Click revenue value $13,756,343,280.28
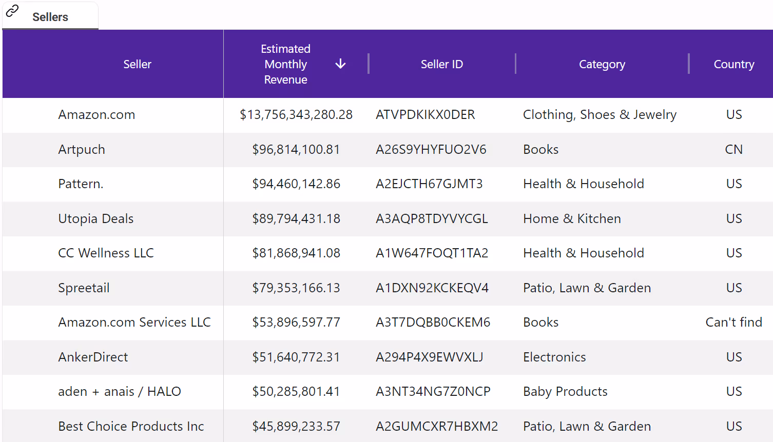 point(296,114)
